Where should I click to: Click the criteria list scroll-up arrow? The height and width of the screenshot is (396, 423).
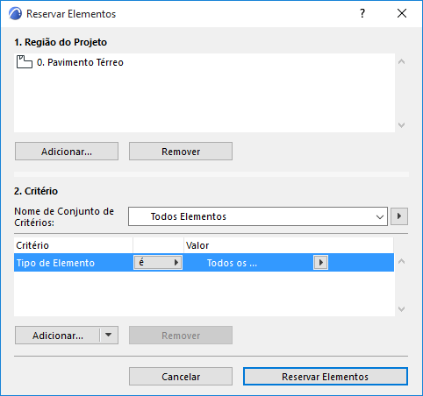point(402,261)
